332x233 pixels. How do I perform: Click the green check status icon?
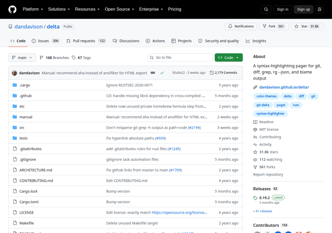coord(162,73)
